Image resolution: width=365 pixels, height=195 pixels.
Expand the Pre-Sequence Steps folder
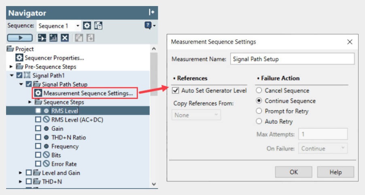(11, 67)
